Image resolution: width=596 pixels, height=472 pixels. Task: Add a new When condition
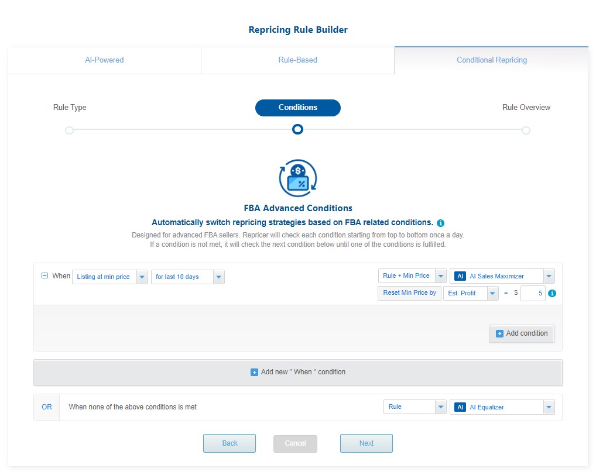(x=297, y=373)
